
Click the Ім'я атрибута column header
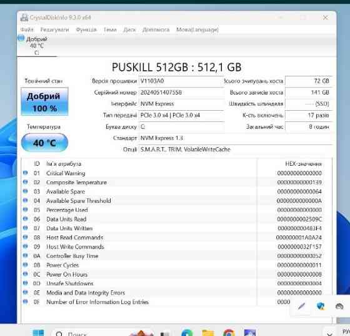point(64,164)
